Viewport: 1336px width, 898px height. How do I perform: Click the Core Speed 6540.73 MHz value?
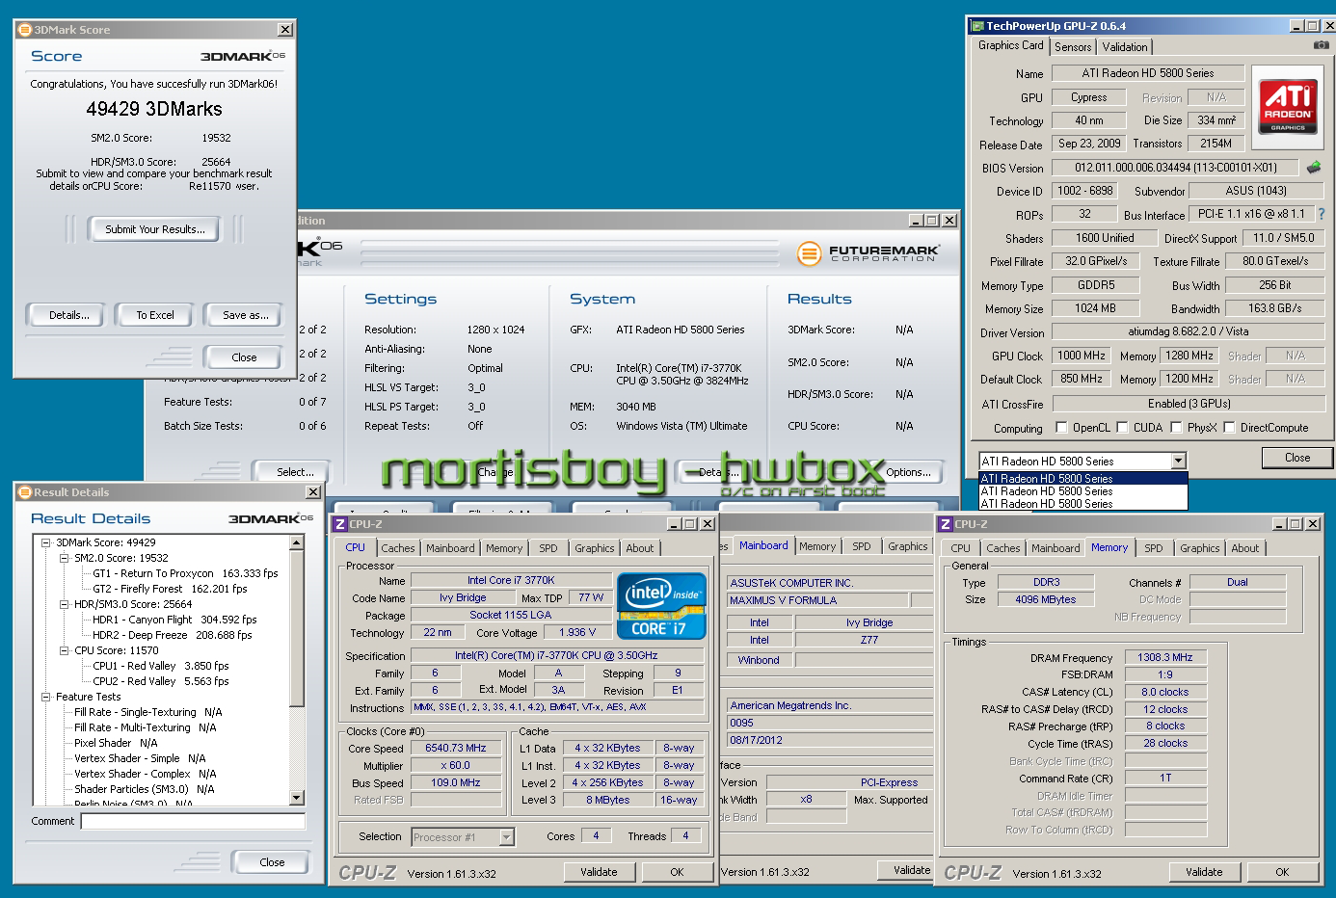457,748
